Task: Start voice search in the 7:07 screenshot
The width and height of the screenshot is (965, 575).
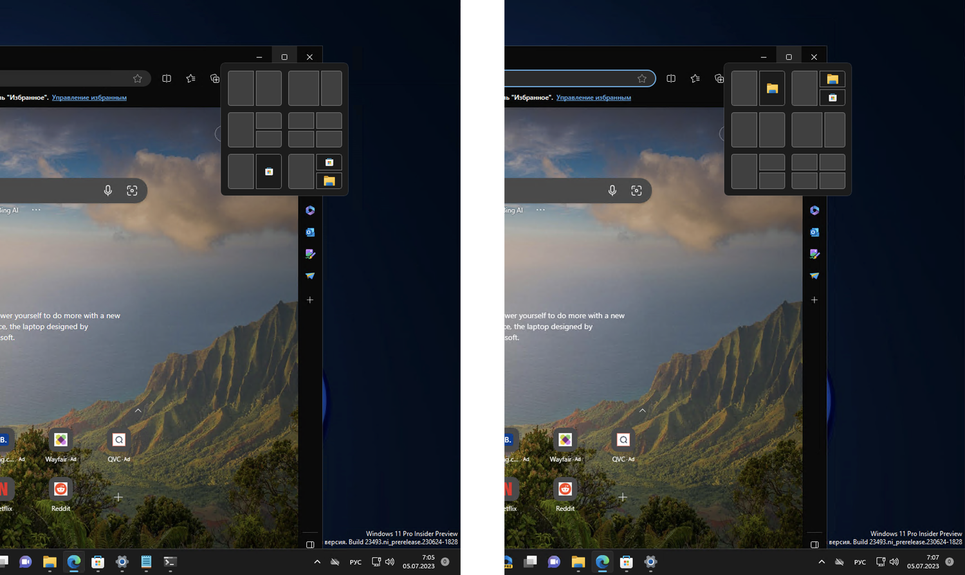Action: [612, 190]
